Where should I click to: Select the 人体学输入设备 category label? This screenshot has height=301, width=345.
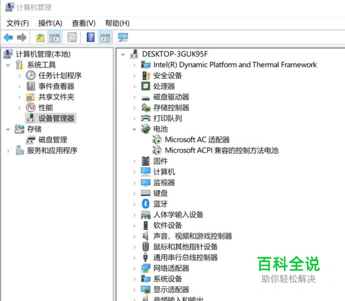pos(178,215)
